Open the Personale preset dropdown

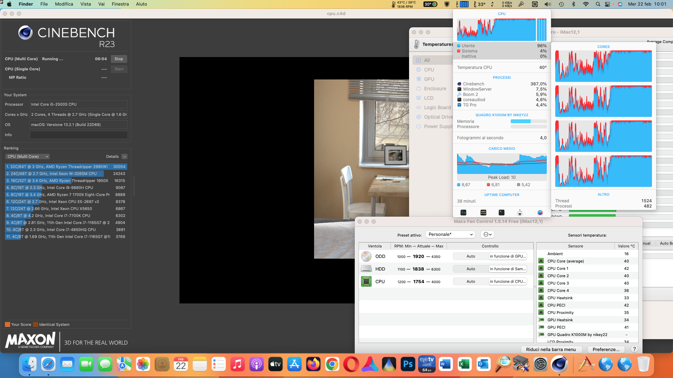coord(450,234)
